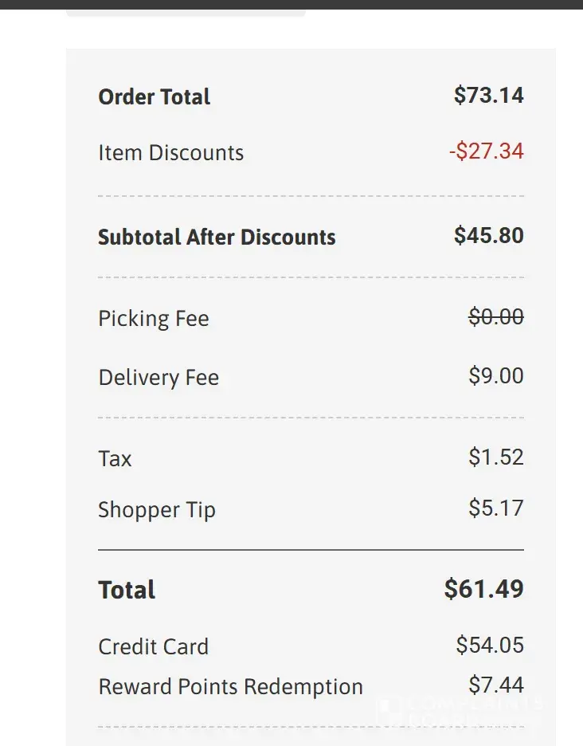This screenshot has width=583, height=746.
Task: Click the crossed-out $0.00 picking fee
Action: [495, 317]
